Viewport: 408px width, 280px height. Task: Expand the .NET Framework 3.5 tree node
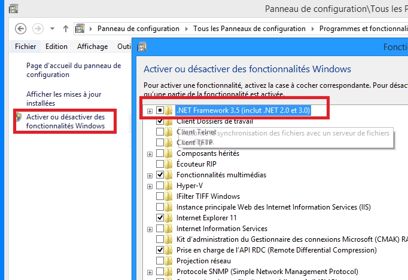[150, 111]
